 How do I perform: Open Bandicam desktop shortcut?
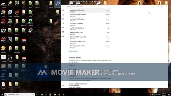[3, 40]
